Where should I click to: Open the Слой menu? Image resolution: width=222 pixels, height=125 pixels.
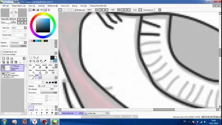[x=41, y=6]
